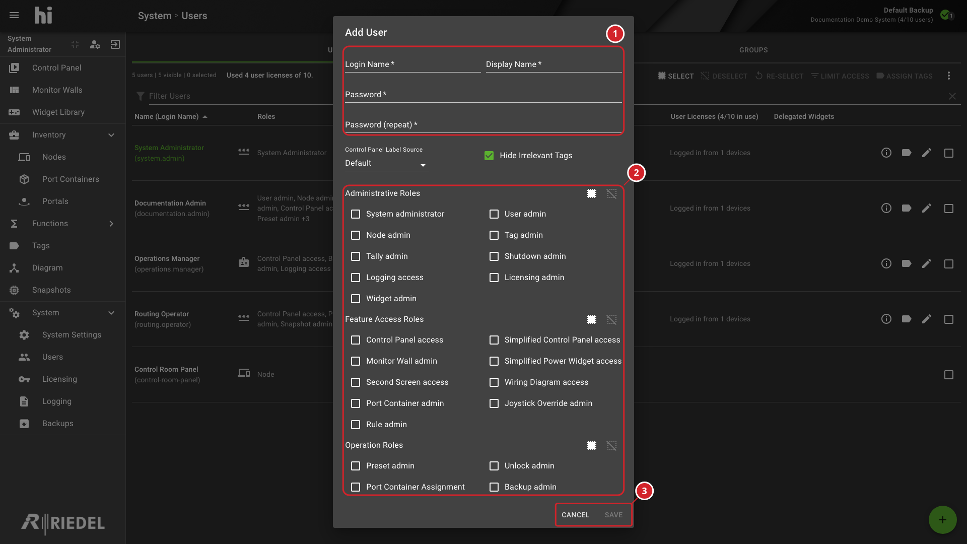
Task: Clear the Filter Users search field
Action: coord(952,96)
